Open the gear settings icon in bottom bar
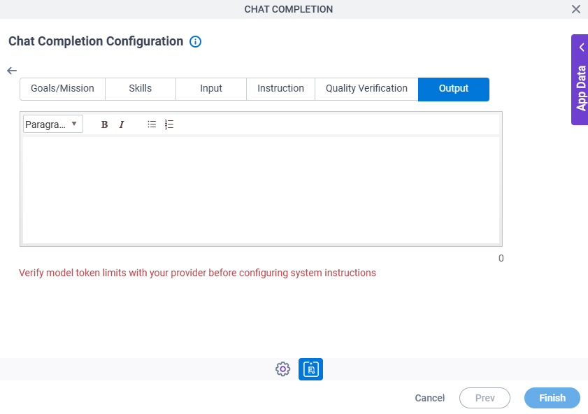Screen dimensions: 588x414 click(282, 369)
